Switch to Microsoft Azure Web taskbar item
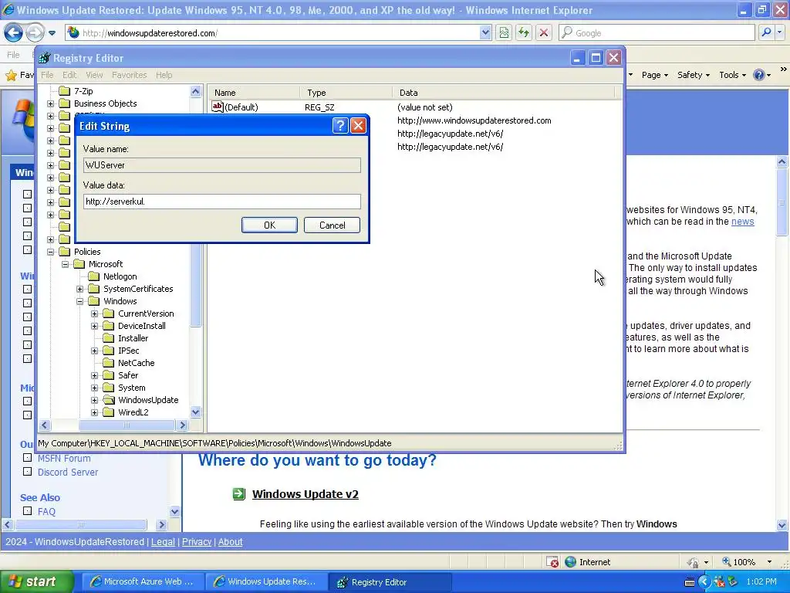Image resolution: width=790 pixels, height=593 pixels. click(x=142, y=581)
